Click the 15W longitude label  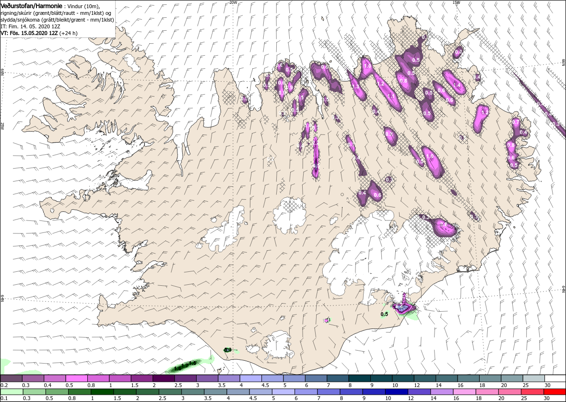click(x=456, y=2)
